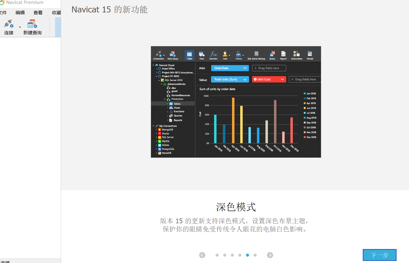The width and height of the screenshot is (409, 263).
Task: Go to the next slide with right arrow
Action: coord(270,255)
